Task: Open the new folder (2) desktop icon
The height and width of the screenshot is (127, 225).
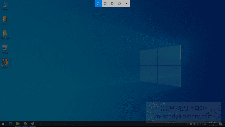Action: [x=5, y=35]
